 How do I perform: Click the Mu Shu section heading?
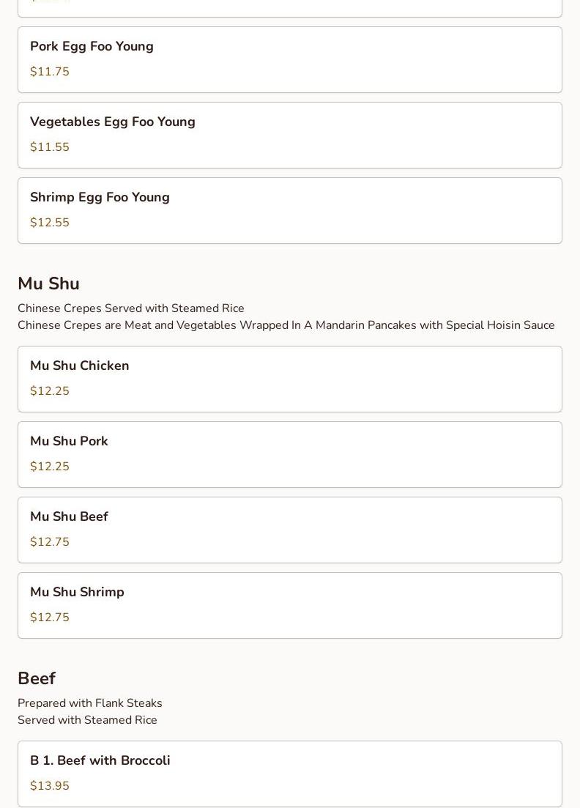(x=48, y=283)
